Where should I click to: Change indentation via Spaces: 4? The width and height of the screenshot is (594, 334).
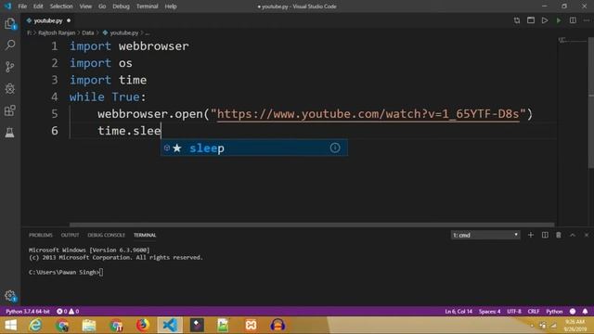[489, 312]
